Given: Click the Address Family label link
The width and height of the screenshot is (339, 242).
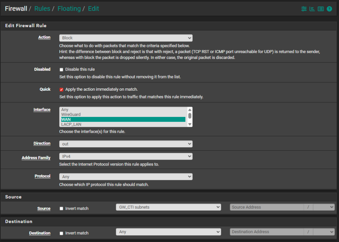Looking at the screenshot, I should (x=36, y=158).
